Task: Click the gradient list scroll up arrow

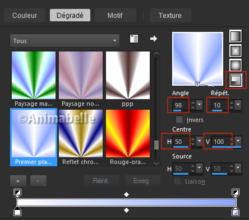Action: (156, 54)
